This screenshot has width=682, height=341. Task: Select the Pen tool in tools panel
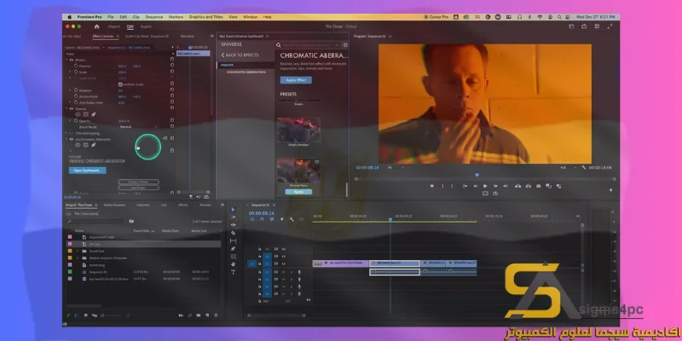click(x=233, y=248)
